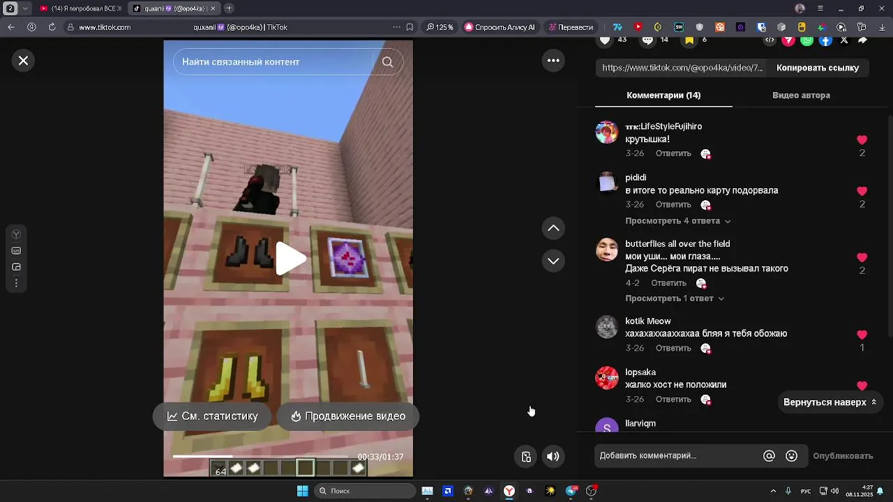Select Комментарии (14) tab
Screen dimensions: 893x502
click(x=663, y=96)
